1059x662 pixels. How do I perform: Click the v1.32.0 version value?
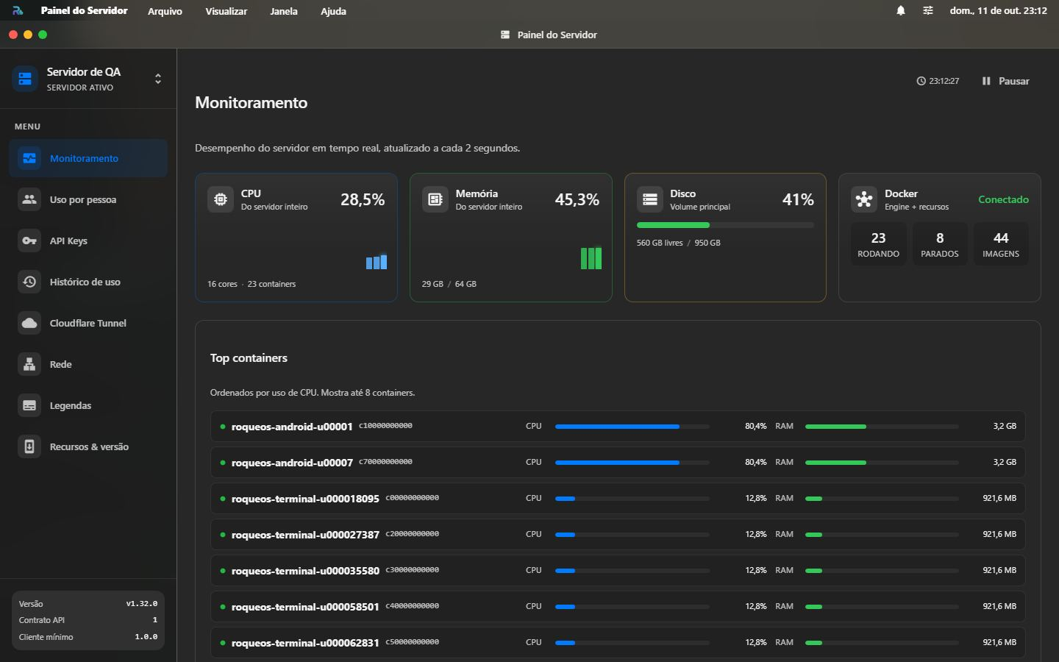tap(141, 604)
